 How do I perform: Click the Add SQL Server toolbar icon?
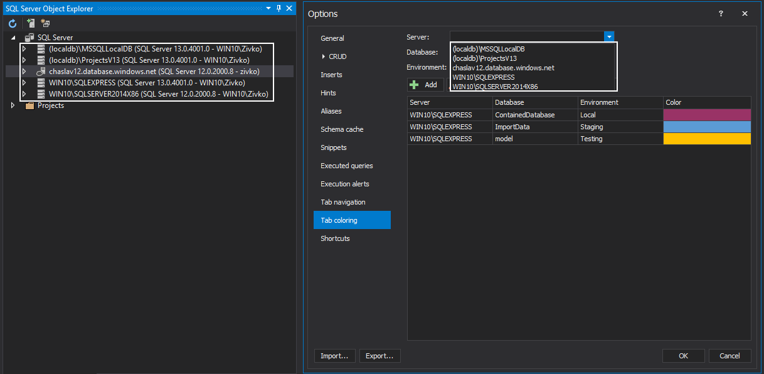29,23
